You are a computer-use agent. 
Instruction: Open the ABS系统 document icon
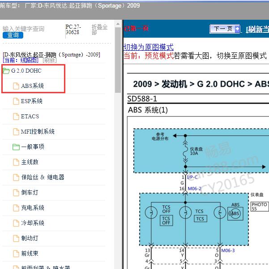click(x=16, y=86)
